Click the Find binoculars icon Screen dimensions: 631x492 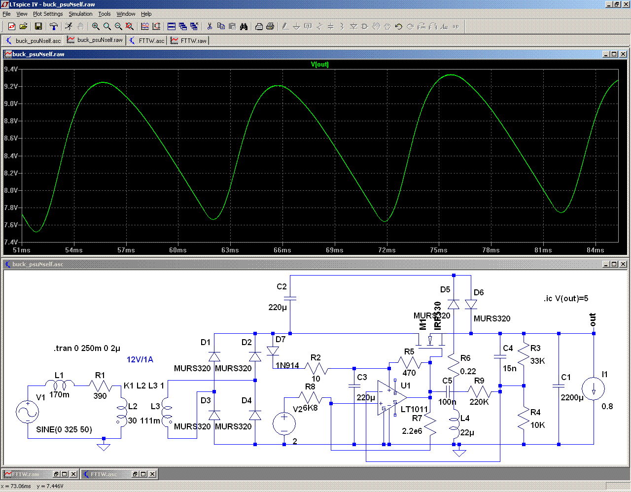(x=244, y=27)
